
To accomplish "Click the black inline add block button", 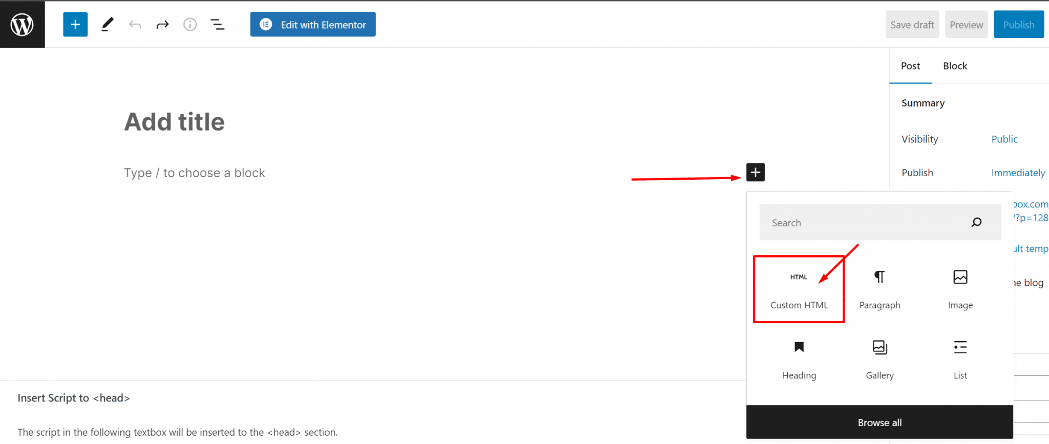I will (x=755, y=173).
